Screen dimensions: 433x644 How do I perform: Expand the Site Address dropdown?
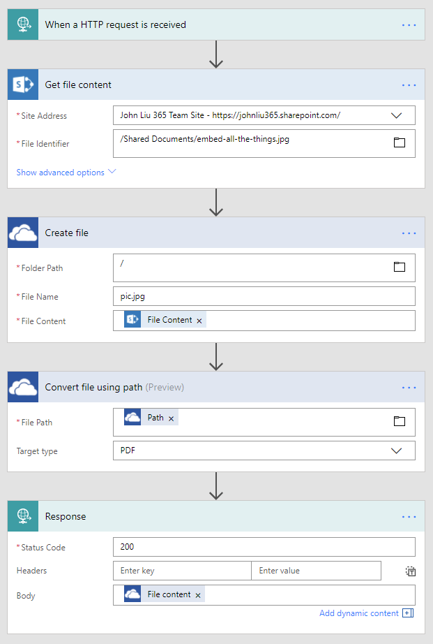click(397, 115)
